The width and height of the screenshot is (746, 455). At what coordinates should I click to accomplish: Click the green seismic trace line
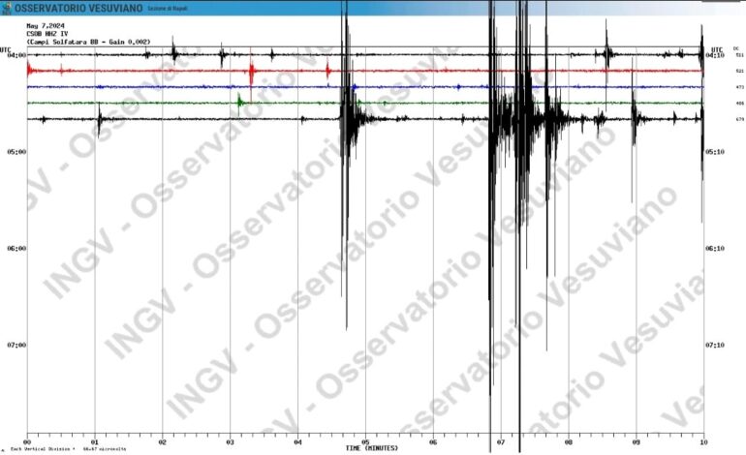[145, 103]
